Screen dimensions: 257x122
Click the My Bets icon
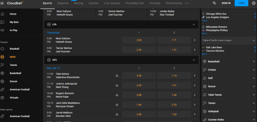coord(2,22)
